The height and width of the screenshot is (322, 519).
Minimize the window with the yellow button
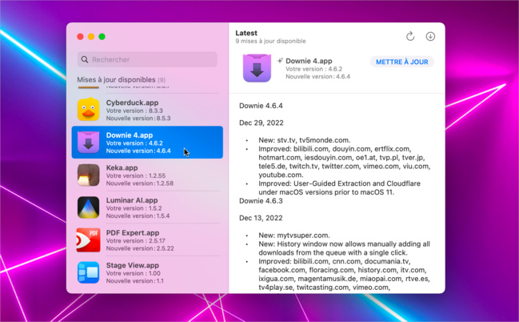point(91,37)
